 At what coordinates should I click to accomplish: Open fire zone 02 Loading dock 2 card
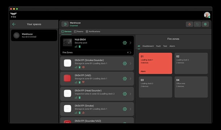191,63
